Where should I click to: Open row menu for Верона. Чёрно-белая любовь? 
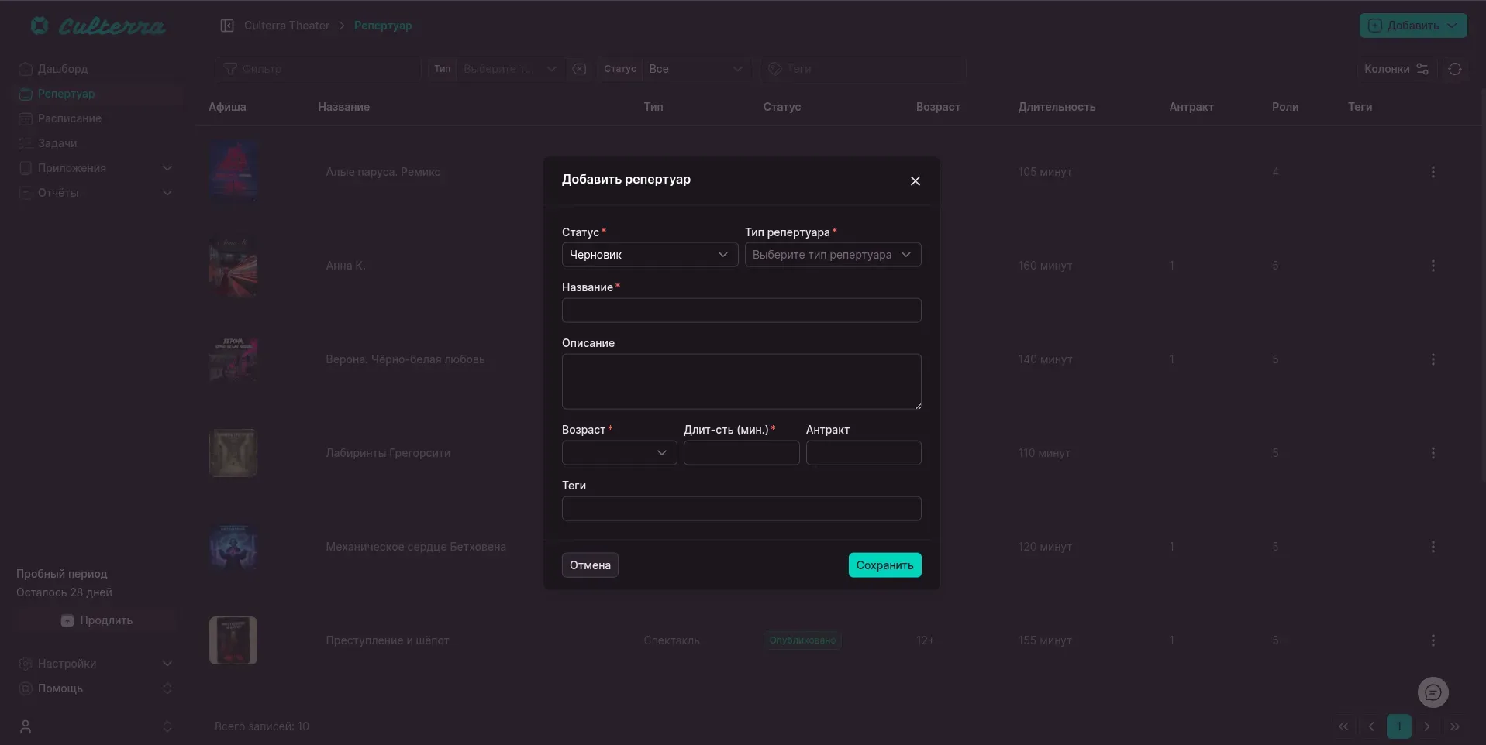pyautogui.click(x=1433, y=359)
